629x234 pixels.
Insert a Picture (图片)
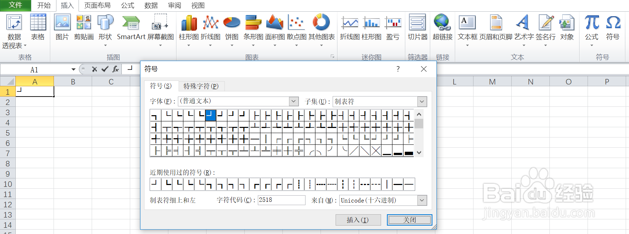(62, 28)
